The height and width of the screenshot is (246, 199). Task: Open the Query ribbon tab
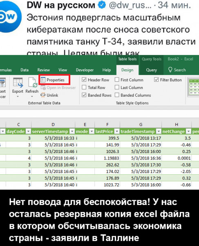pyautogui.click(x=151, y=70)
